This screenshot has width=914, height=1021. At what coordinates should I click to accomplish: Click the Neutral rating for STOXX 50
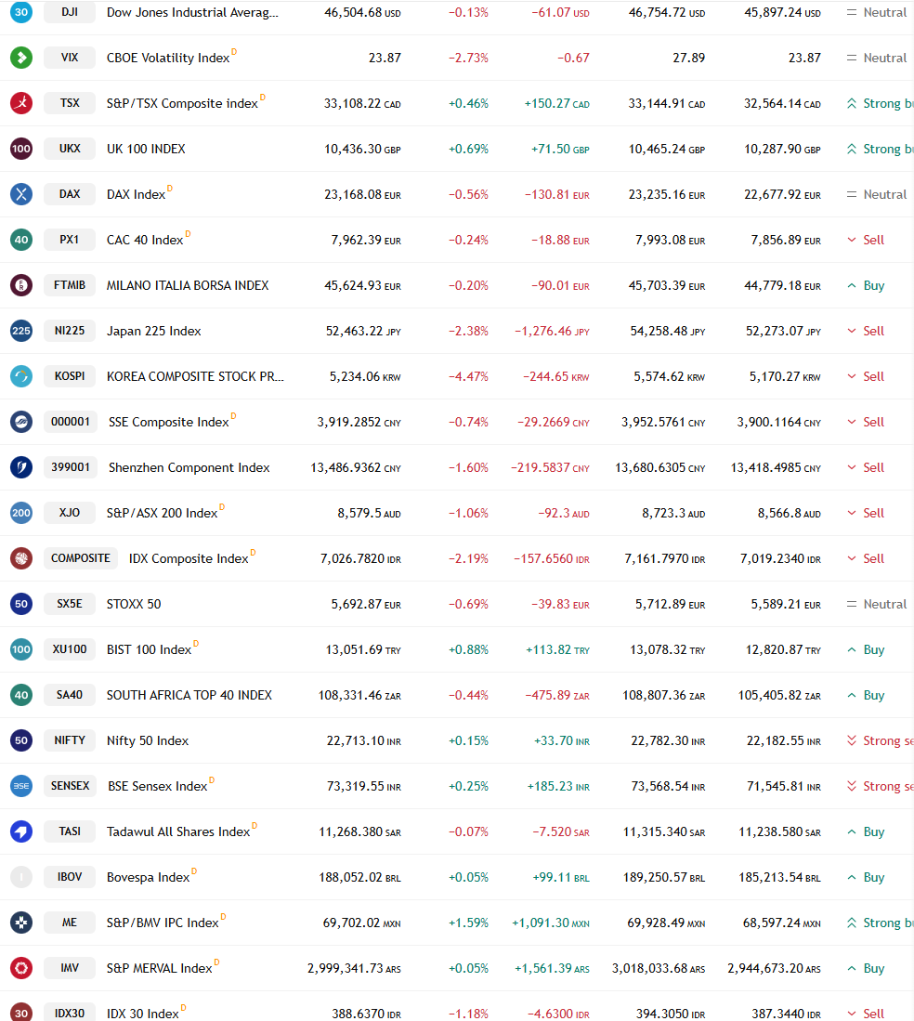point(876,604)
